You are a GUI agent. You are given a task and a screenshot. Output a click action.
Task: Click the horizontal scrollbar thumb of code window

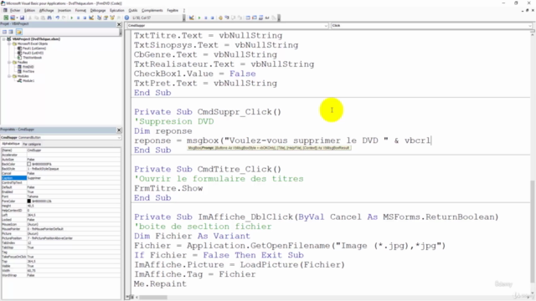pyautogui.click(x=153, y=298)
